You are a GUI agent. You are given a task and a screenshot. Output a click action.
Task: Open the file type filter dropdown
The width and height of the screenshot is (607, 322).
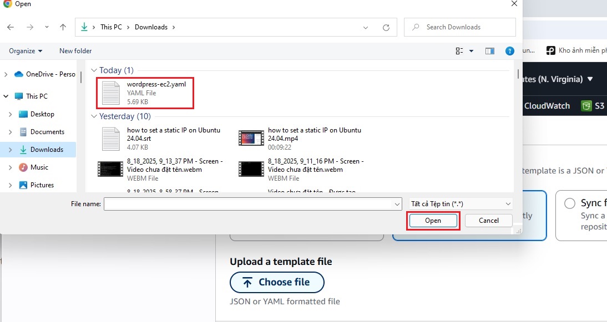(461, 204)
